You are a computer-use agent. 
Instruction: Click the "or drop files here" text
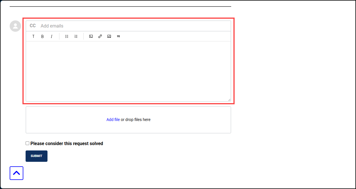tap(136, 120)
